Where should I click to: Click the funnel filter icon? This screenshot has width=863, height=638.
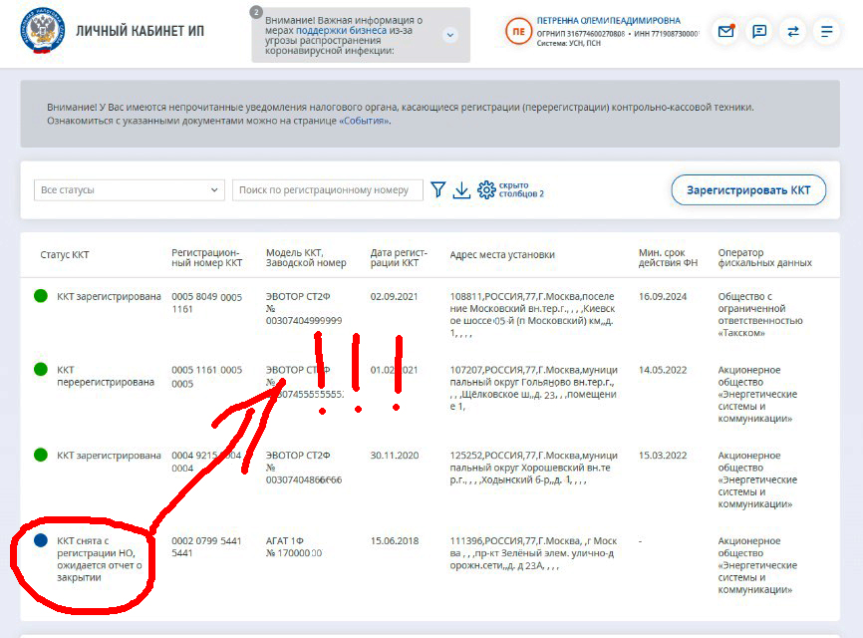pyautogui.click(x=437, y=190)
